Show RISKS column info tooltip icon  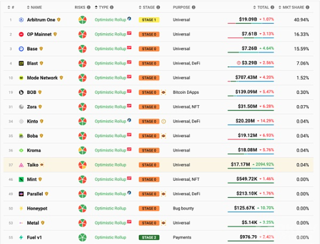tap(89, 7)
